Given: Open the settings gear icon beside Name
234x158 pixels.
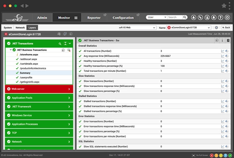Looking at the screenshot, I should tap(216, 27).
